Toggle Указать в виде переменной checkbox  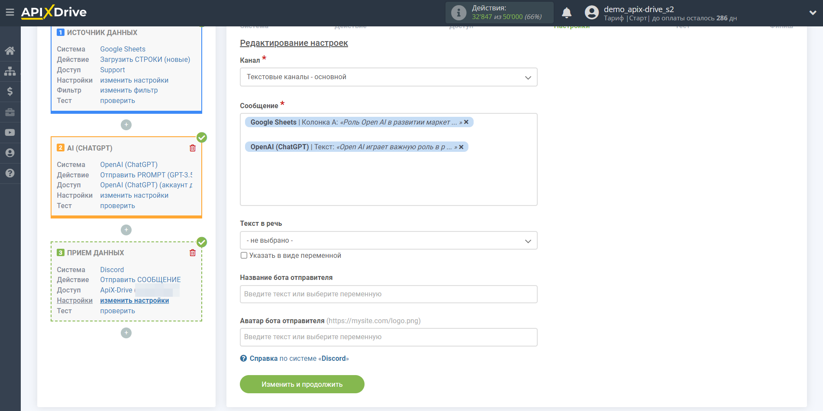244,255
